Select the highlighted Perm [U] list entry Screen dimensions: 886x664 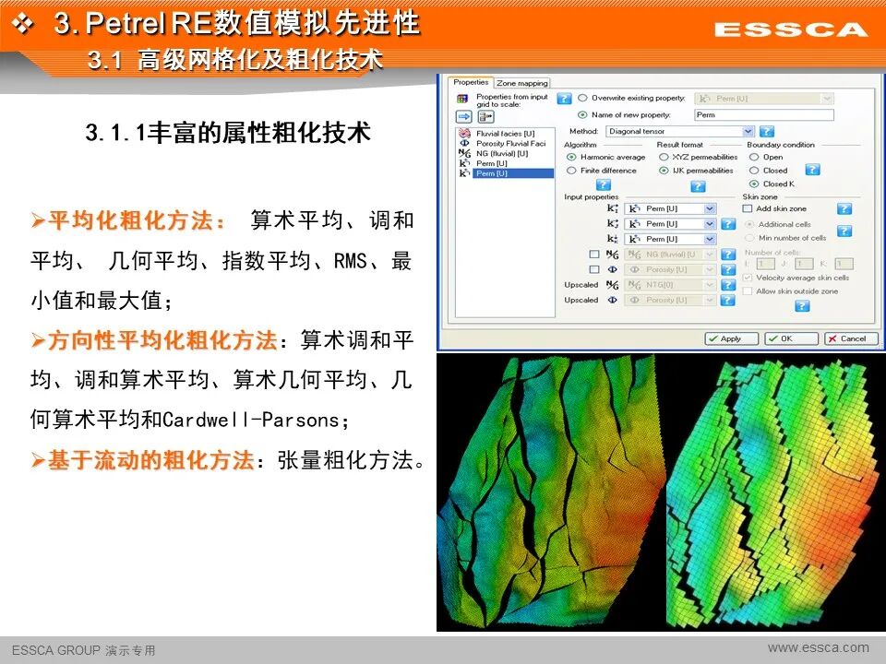[513, 173]
